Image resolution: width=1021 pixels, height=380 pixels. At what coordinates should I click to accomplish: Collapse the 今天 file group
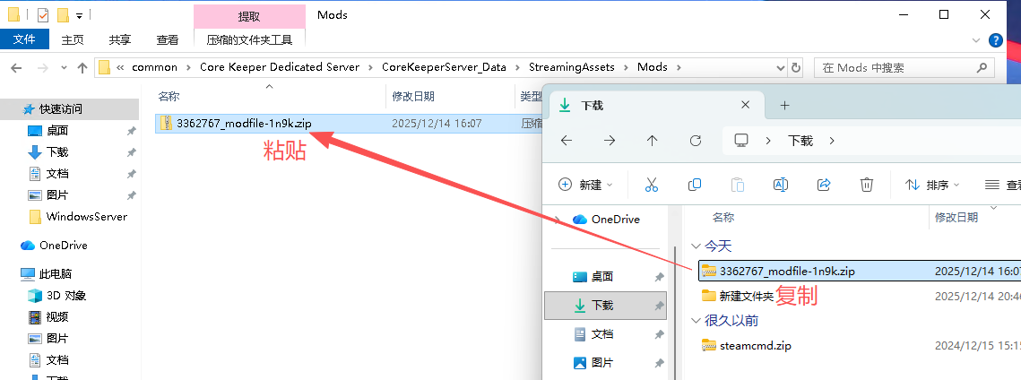point(697,246)
